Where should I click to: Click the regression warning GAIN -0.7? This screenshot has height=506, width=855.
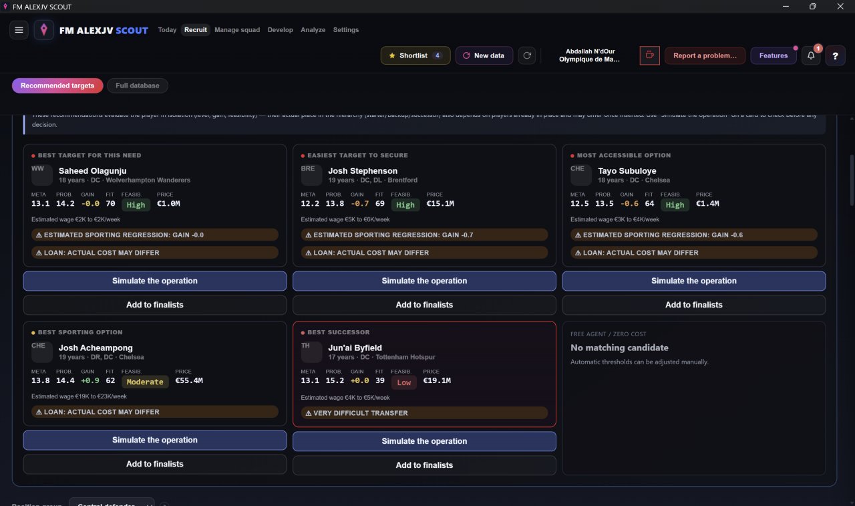click(424, 235)
